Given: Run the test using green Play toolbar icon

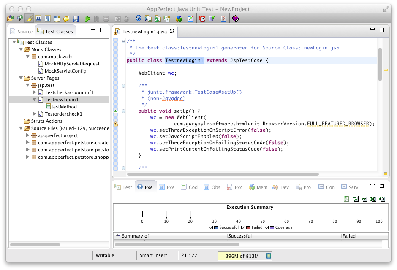Looking at the screenshot, I should click(87, 18).
